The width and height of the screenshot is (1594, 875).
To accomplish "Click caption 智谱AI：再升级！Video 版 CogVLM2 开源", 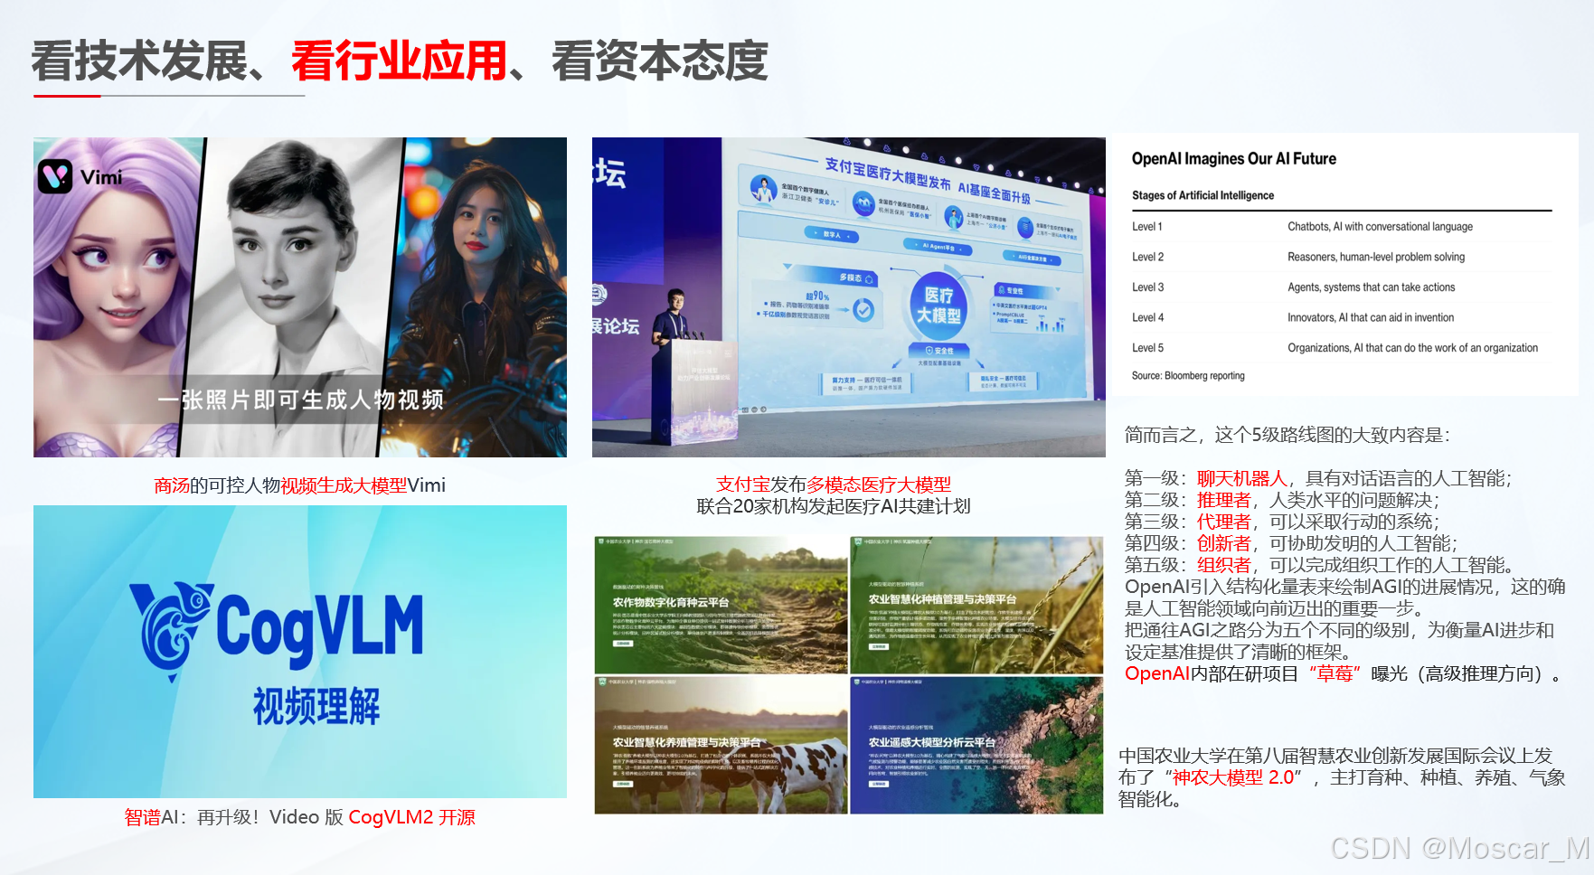I will (300, 817).
